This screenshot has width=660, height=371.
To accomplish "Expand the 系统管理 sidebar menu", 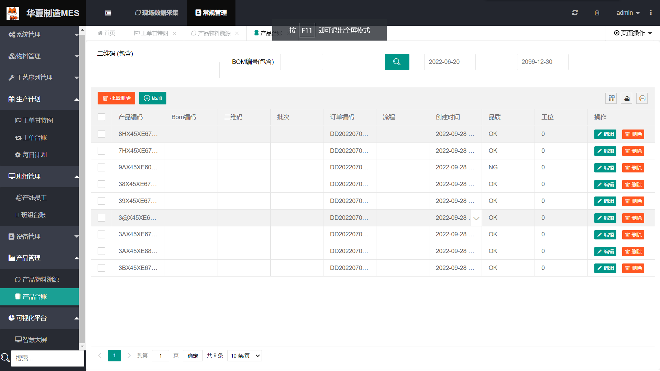I will point(40,34).
